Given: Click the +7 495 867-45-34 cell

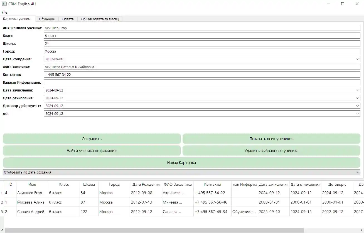Looking at the screenshot, I should 212,212.
